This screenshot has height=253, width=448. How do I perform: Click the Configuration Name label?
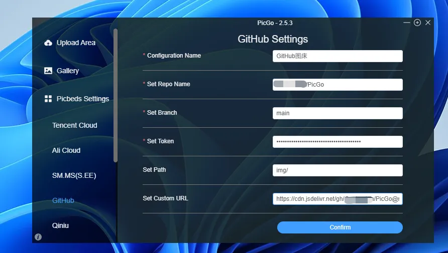pyautogui.click(x=174, y=56)
